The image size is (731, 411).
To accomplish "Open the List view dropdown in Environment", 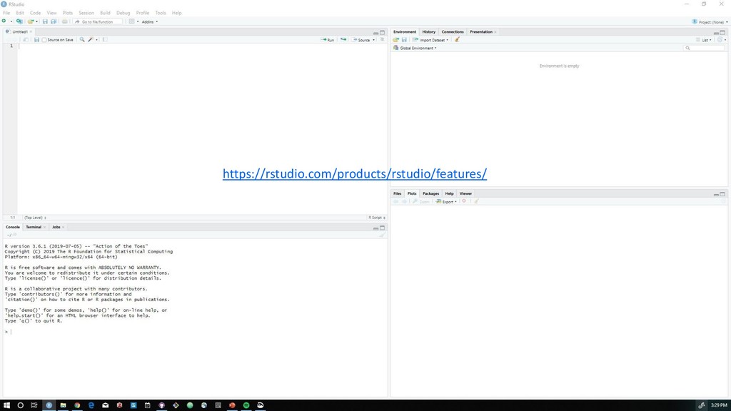I will click(x=704, y=40).
